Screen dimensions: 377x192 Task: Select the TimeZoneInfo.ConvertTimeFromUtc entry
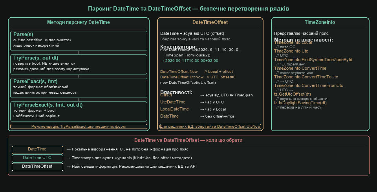[x=309, y=86]
